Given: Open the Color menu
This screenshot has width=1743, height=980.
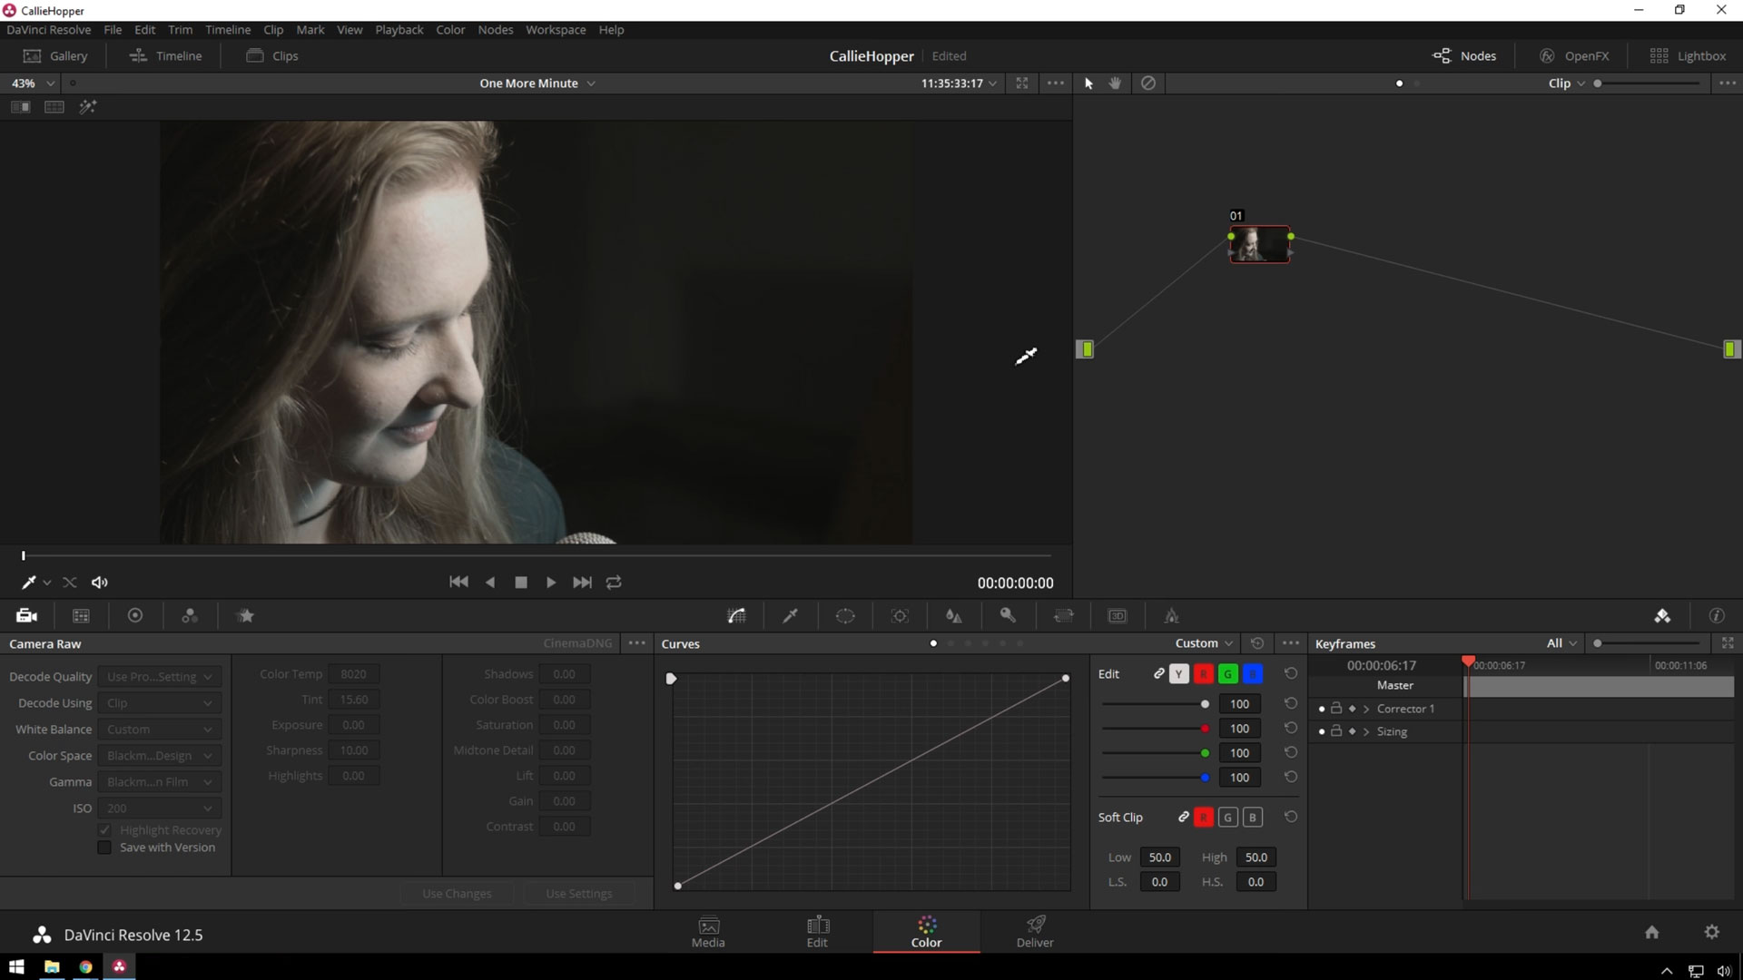Looking at the screenshot, I should click(x=450, y=30).
